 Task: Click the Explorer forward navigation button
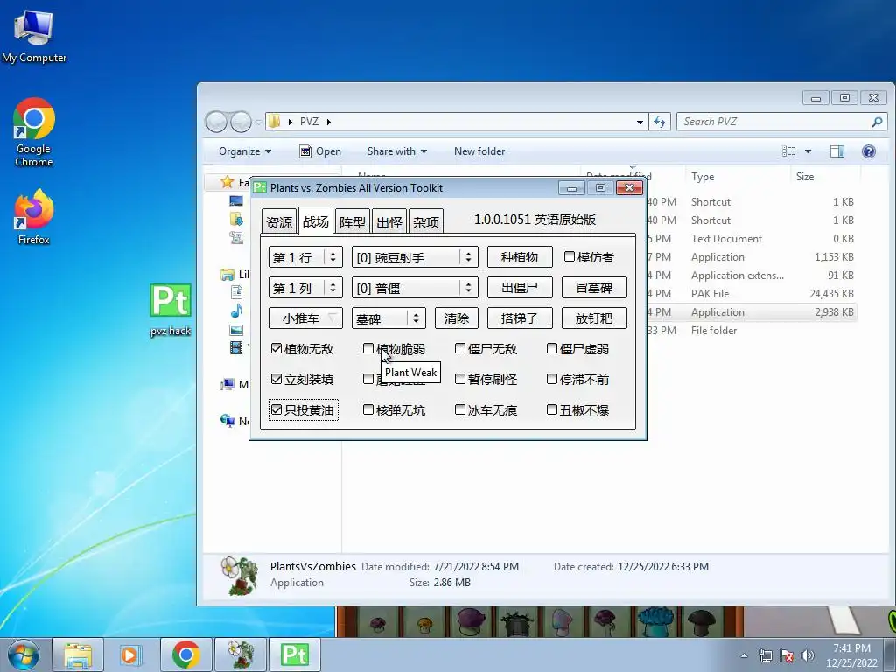click(241, 122)
